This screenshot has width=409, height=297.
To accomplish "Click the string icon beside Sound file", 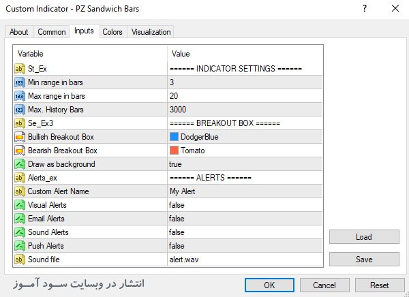I will point(19,260).
